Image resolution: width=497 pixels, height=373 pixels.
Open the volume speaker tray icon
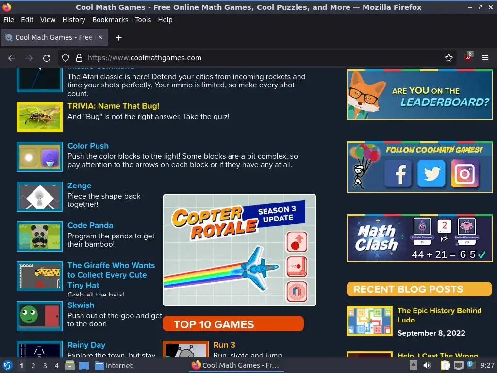point(427,365)
